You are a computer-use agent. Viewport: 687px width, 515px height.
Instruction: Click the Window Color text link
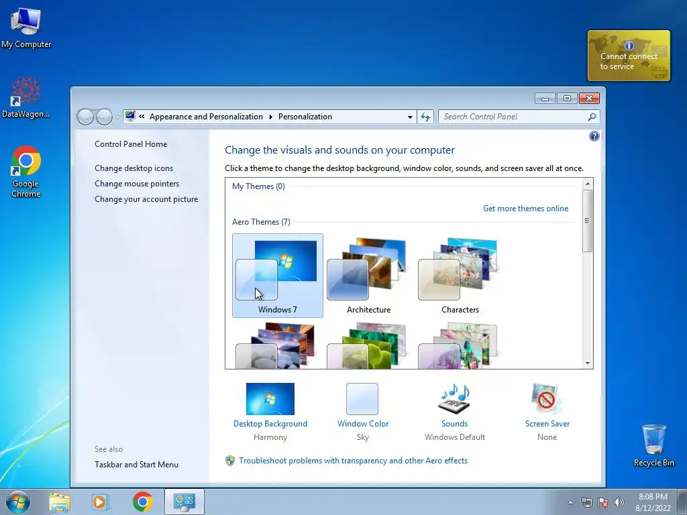click(x=363, y=424)
